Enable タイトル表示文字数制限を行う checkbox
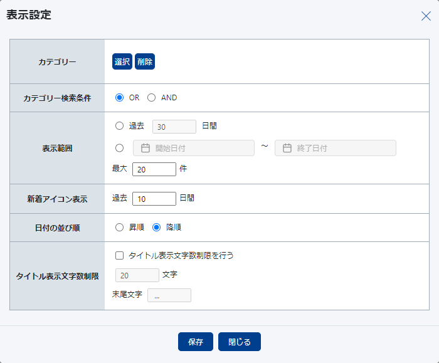 (x=120, y=256)
